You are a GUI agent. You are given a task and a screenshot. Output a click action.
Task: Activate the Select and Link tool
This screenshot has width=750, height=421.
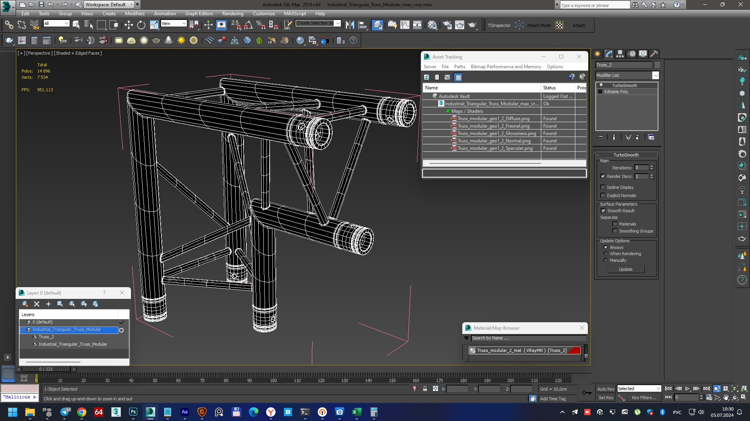9,25
